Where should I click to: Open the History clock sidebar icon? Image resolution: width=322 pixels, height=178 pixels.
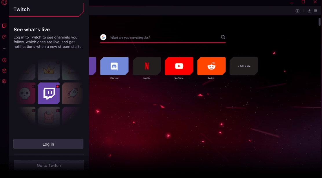click(4, 60)
